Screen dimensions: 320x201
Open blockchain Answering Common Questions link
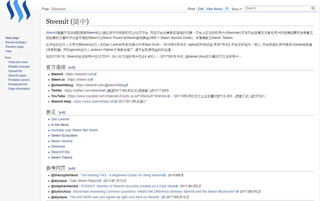[156, 191]
